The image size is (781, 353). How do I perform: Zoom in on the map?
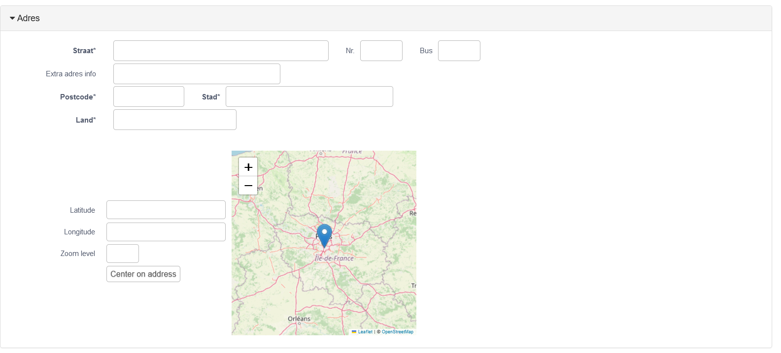click(248, 167)
